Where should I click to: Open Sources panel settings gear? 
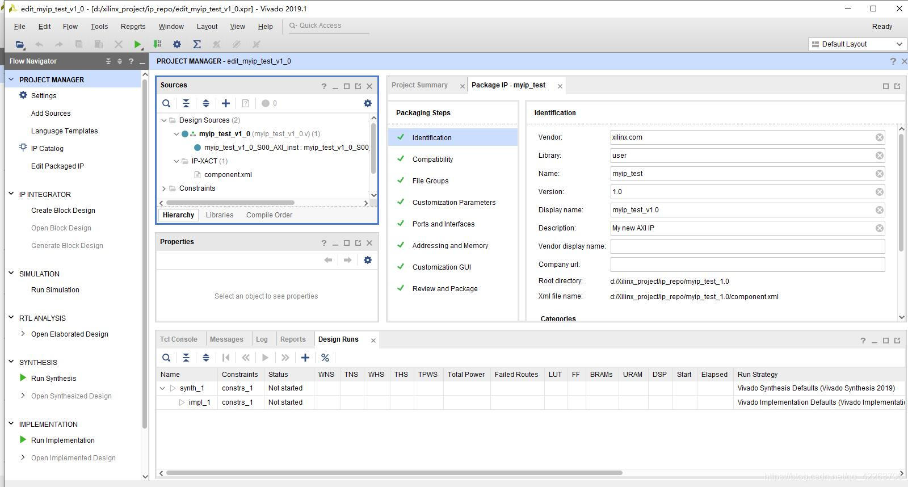coord(368,103)
